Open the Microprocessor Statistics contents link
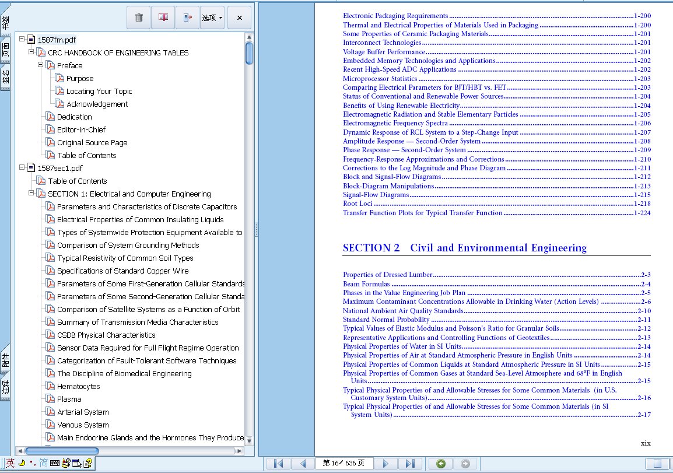673x473 pixels. pyautogui.click(x=380, y=79)
